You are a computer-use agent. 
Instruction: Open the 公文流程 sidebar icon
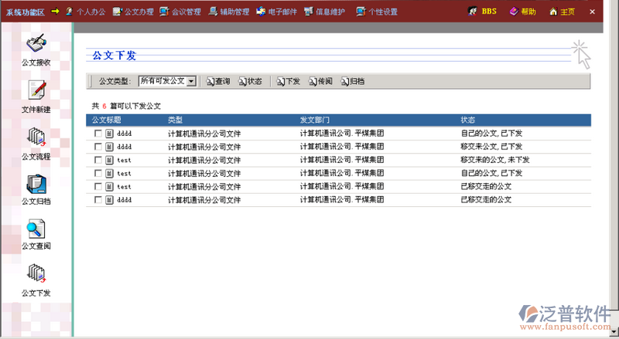pyautogui.click(x=36, y=138)
